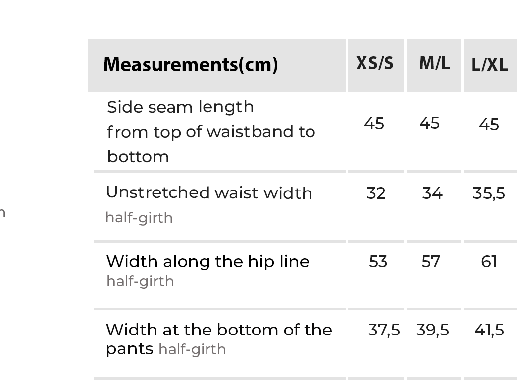Click side seam length value for XS/S
The height and width of the screenshot is (382, 518).
[374, 123]
